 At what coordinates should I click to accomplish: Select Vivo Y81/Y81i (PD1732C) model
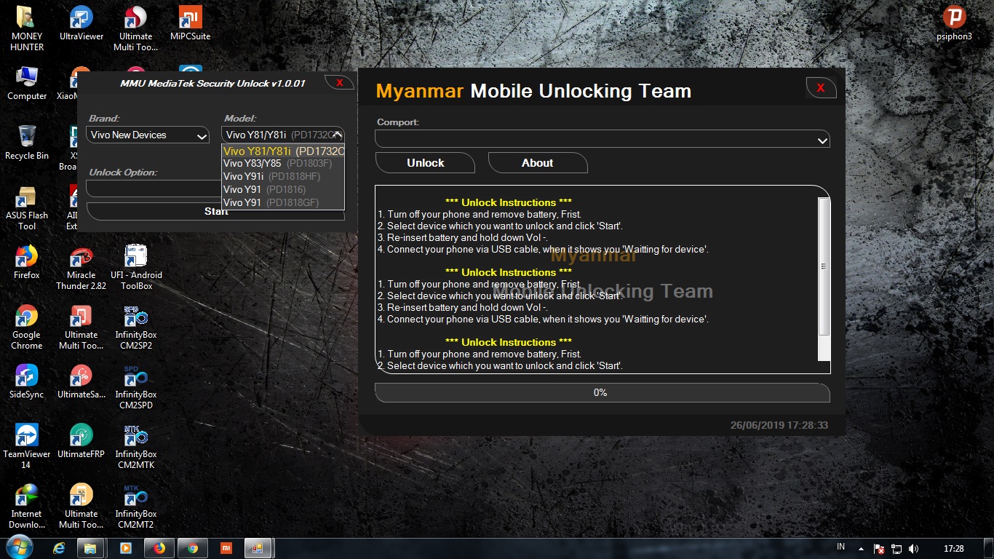pyautogui.click(x=283, y=151)
